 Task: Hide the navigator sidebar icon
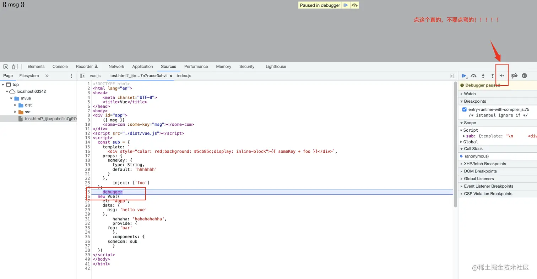pyautogui.click(x=83, y=76)
